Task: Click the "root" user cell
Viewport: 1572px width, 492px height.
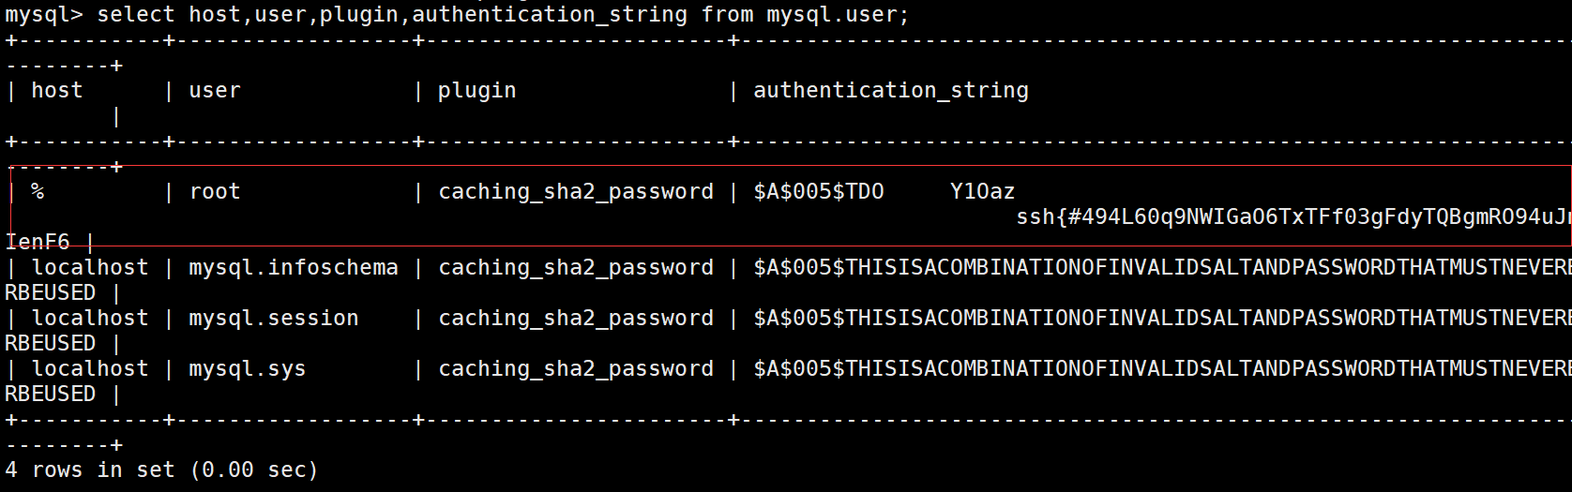Action: 215,192
